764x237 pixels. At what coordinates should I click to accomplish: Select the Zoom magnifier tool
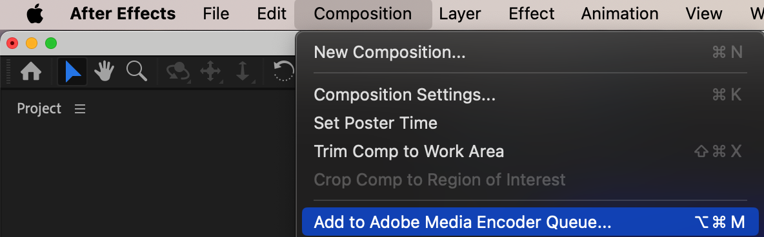click(136, 71)
